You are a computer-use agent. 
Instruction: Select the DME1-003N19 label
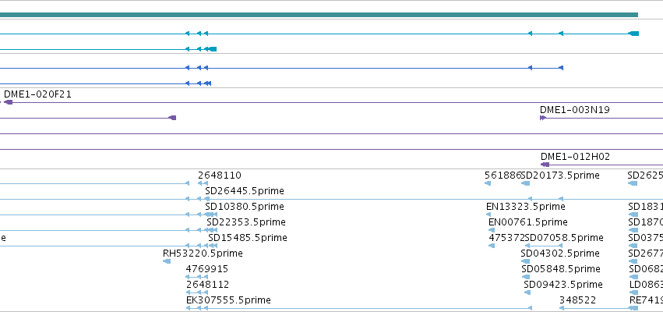click(x=575, y=110)
